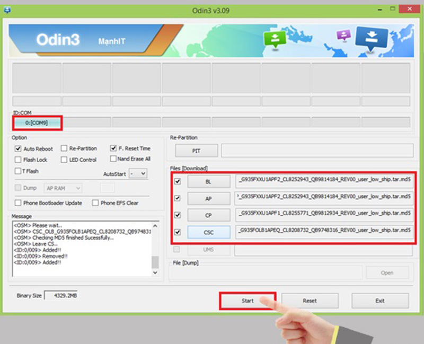Open the AutoStart dropdown
The width and height of the screenshot is (424, 344).
pyautogui.click(x=138, y=173)
